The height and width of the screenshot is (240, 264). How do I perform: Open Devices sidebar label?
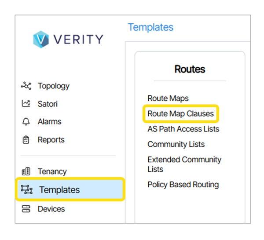pos(51,209)
